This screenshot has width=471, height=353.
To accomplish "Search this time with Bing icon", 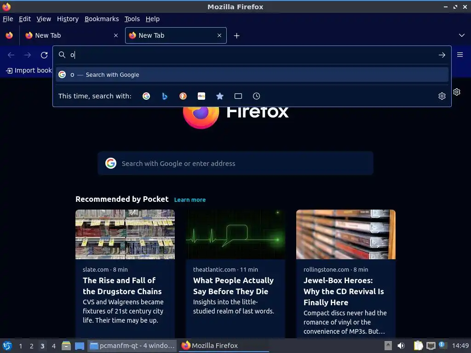I will pos(165,96).
